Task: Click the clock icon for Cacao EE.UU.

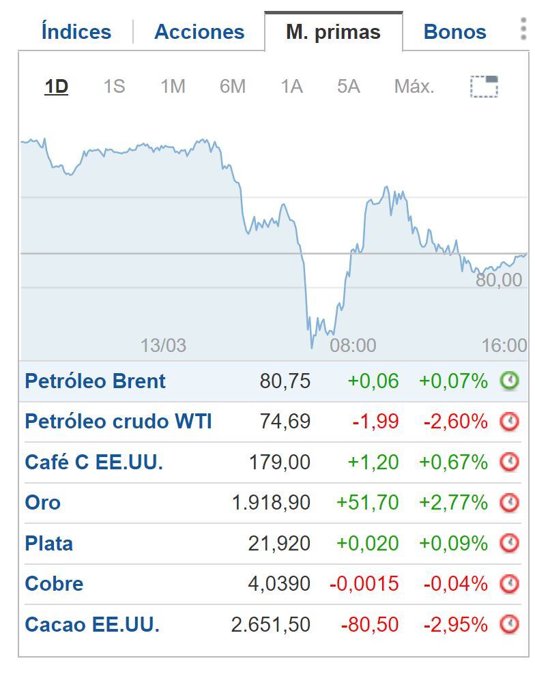Action: (x=510, y=624)
